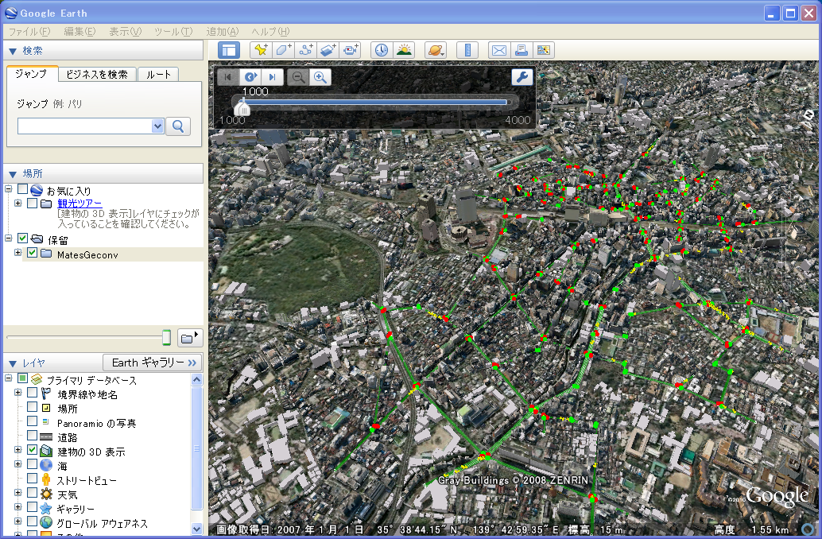Enable the ストリートビュー layer checkbox
822x539 pixels.
click(x=32, y=478)
